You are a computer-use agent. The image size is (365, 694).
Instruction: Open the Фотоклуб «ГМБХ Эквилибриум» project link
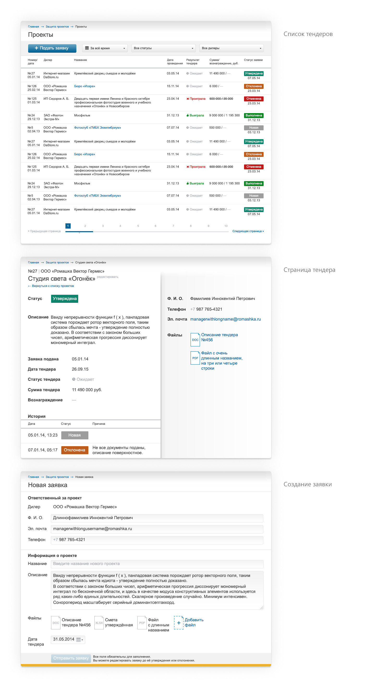(98, 128)
